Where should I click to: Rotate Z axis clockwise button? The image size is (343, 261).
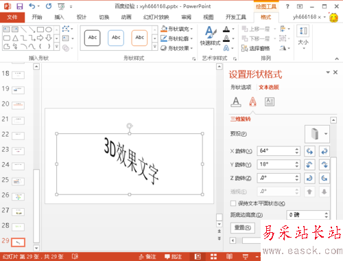[309, 178]
